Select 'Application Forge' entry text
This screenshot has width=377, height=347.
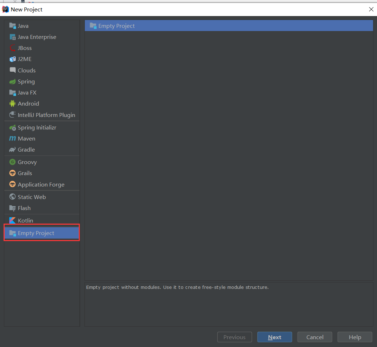41,185
